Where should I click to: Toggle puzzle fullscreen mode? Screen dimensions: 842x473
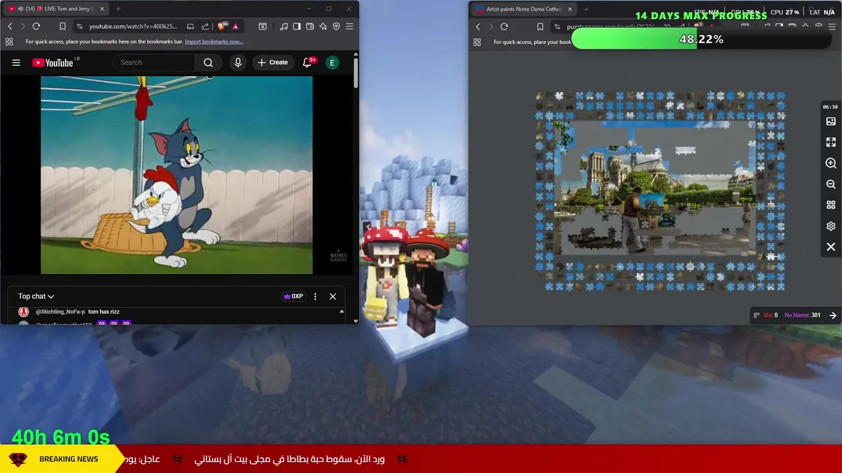tap(831, 142)
